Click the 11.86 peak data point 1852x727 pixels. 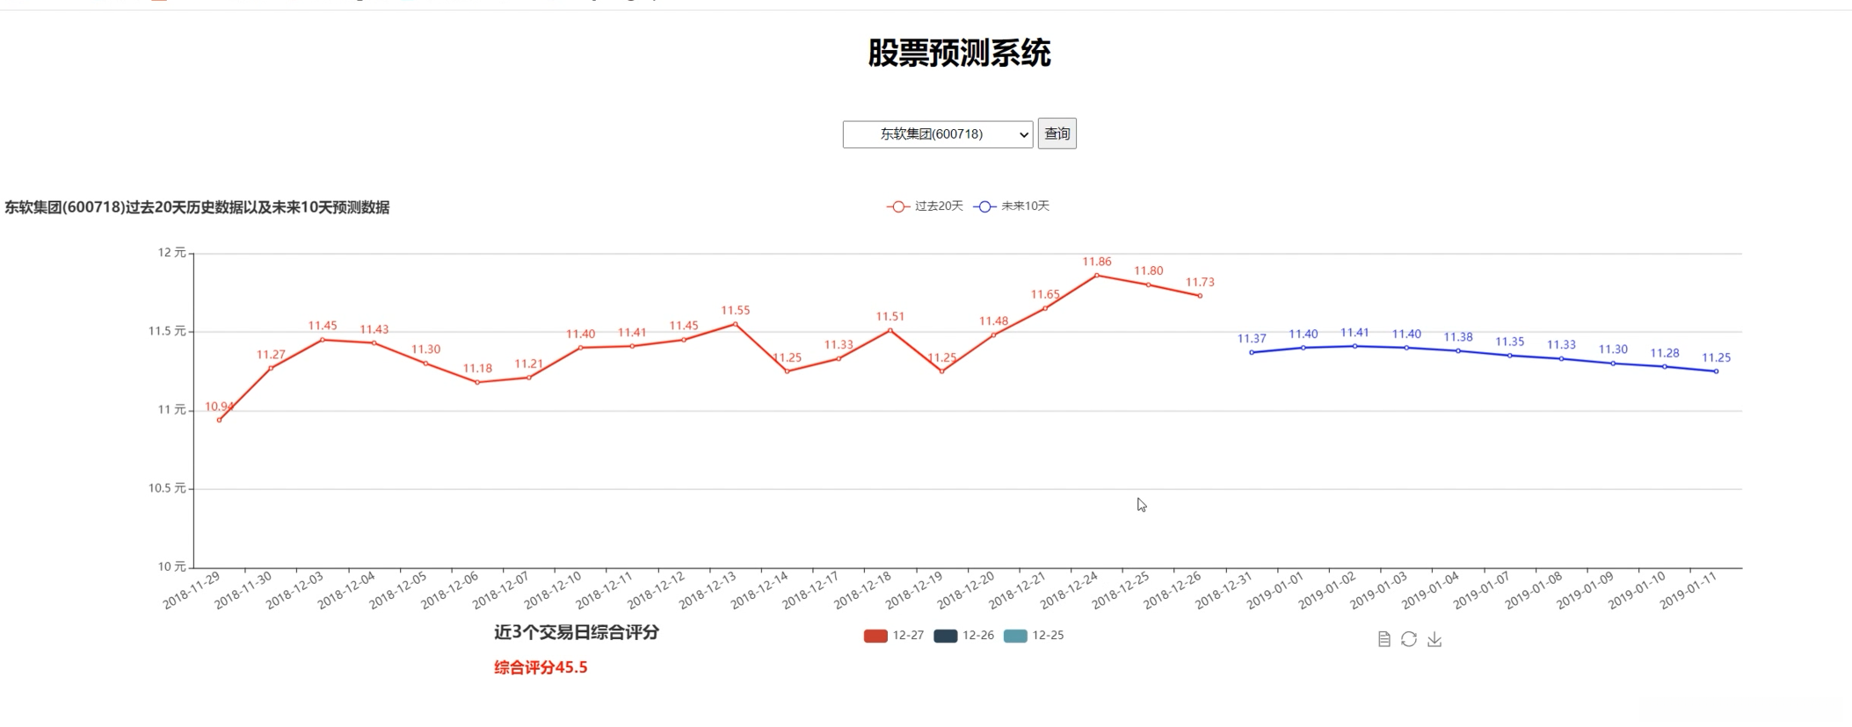pos(1097,276)
